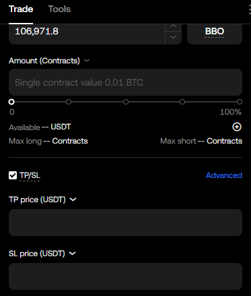Click the price increment up arrow
This screenshot has height=296, width=251.
click(173, 27)
